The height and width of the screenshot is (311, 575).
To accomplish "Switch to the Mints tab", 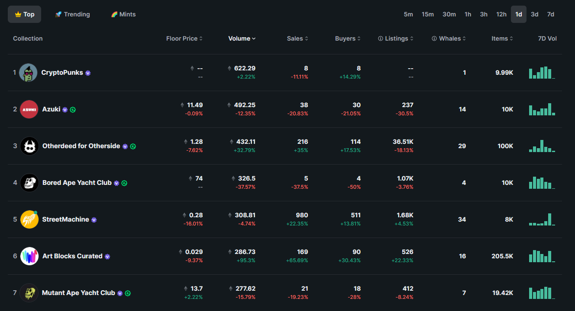I will (x=123, y=14).
